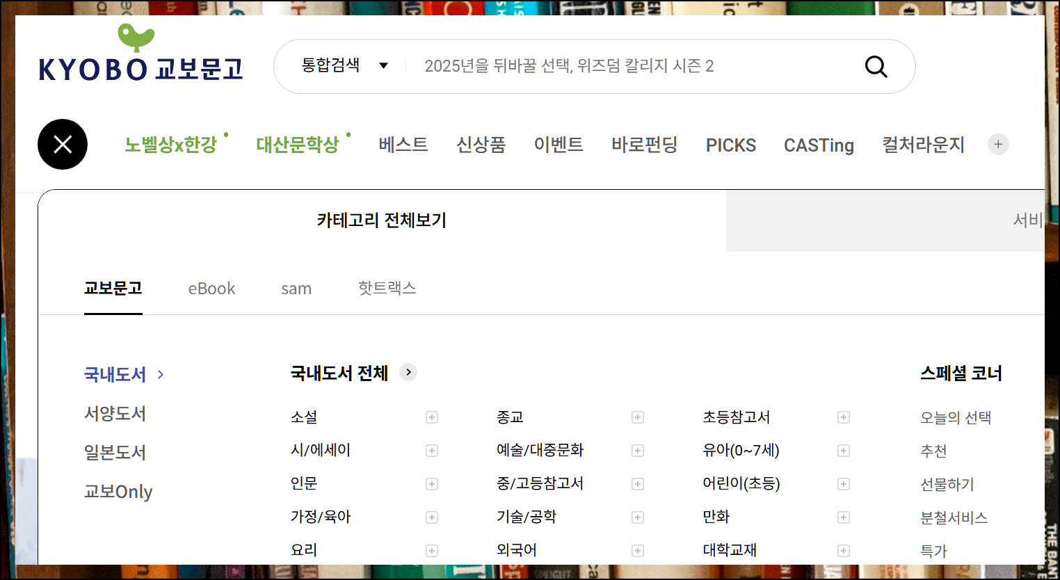1060x580 pixels.
Task: Open 분철서비스 link
Action: pyautogui.click(x=954, y=517)
